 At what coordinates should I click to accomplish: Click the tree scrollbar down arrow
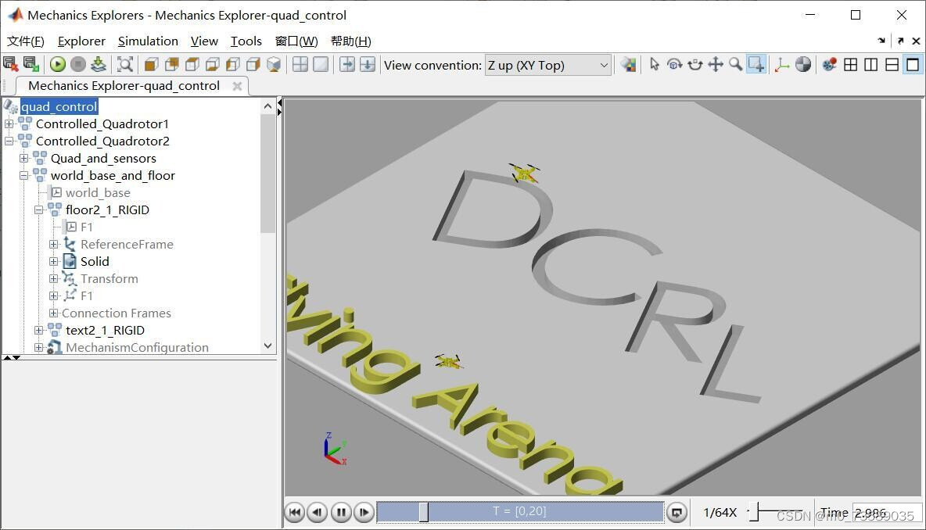tap(268, 346)
